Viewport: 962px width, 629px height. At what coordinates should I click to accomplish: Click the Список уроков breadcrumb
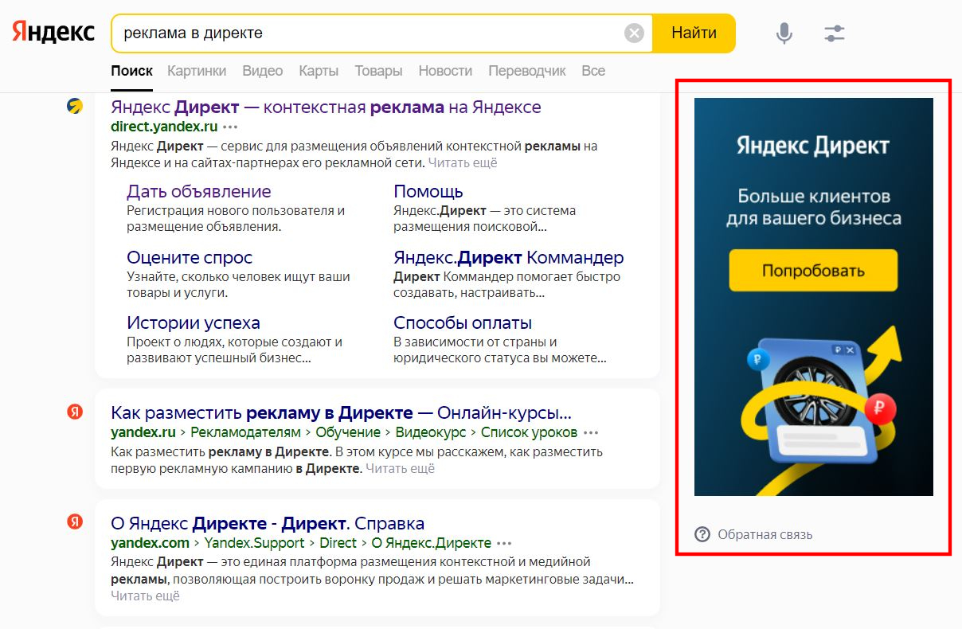(x=530, y=432)
